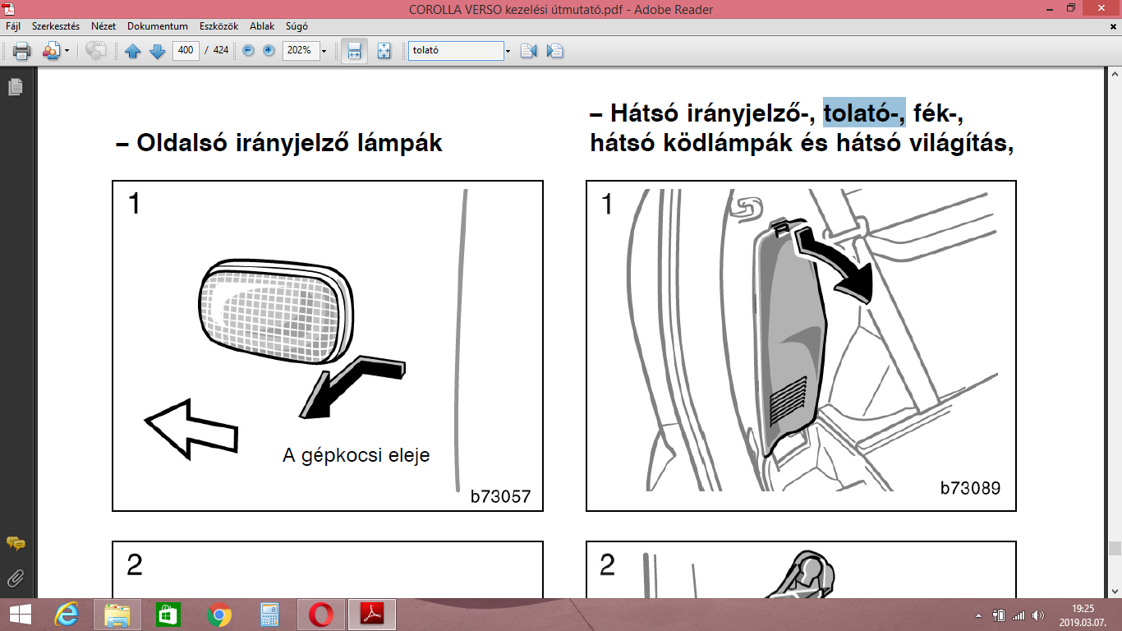The width and height of the screenshot is (1122, 631).
Task: Click the vertical scrollbar thumb
Action: 1114,549
